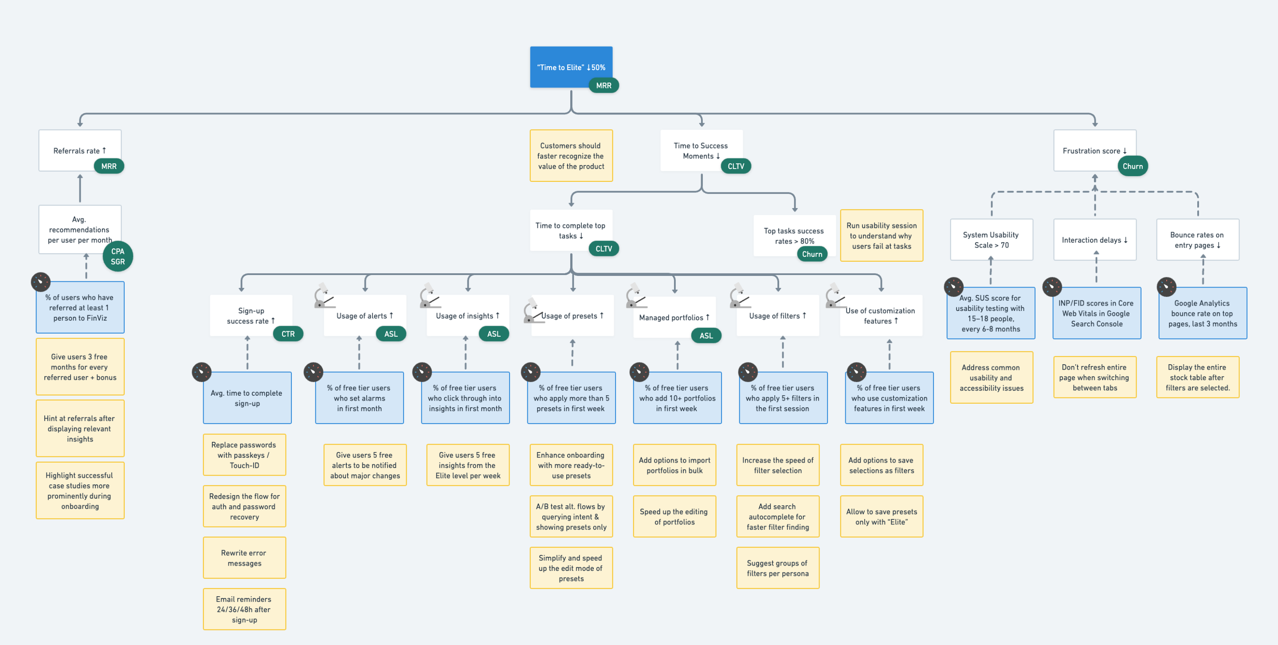Click the gauge icon on "% of users who have referred"
The width and height of the screenshot is (1278, 645).
[x=41, y=282]
